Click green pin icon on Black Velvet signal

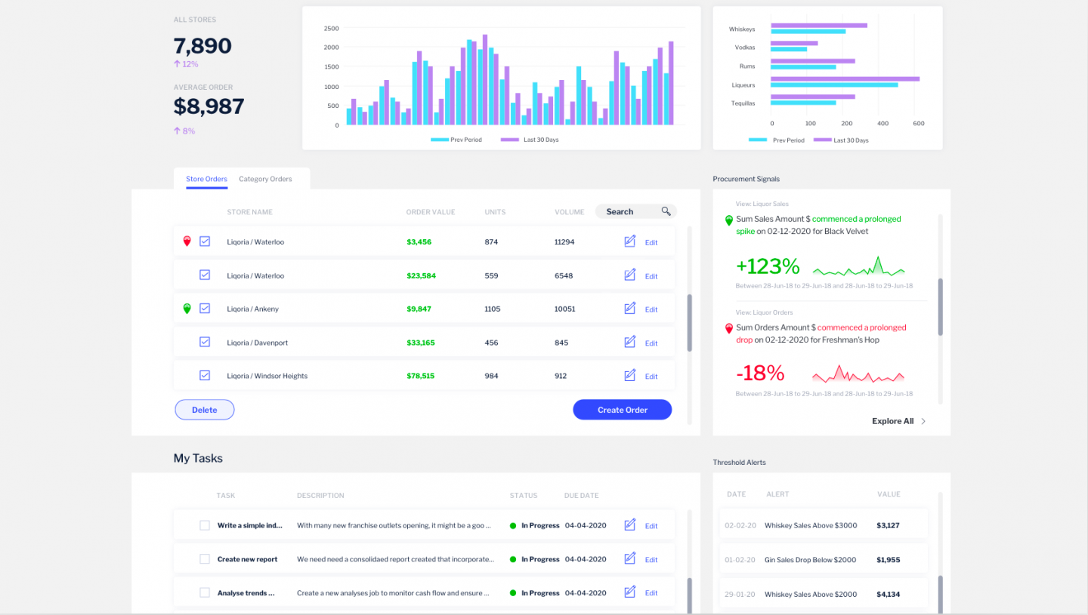(x=729, y=220)
